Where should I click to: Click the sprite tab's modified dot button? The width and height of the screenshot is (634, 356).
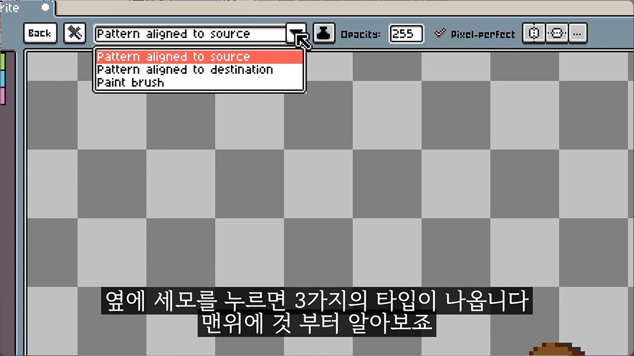(45, 7)
